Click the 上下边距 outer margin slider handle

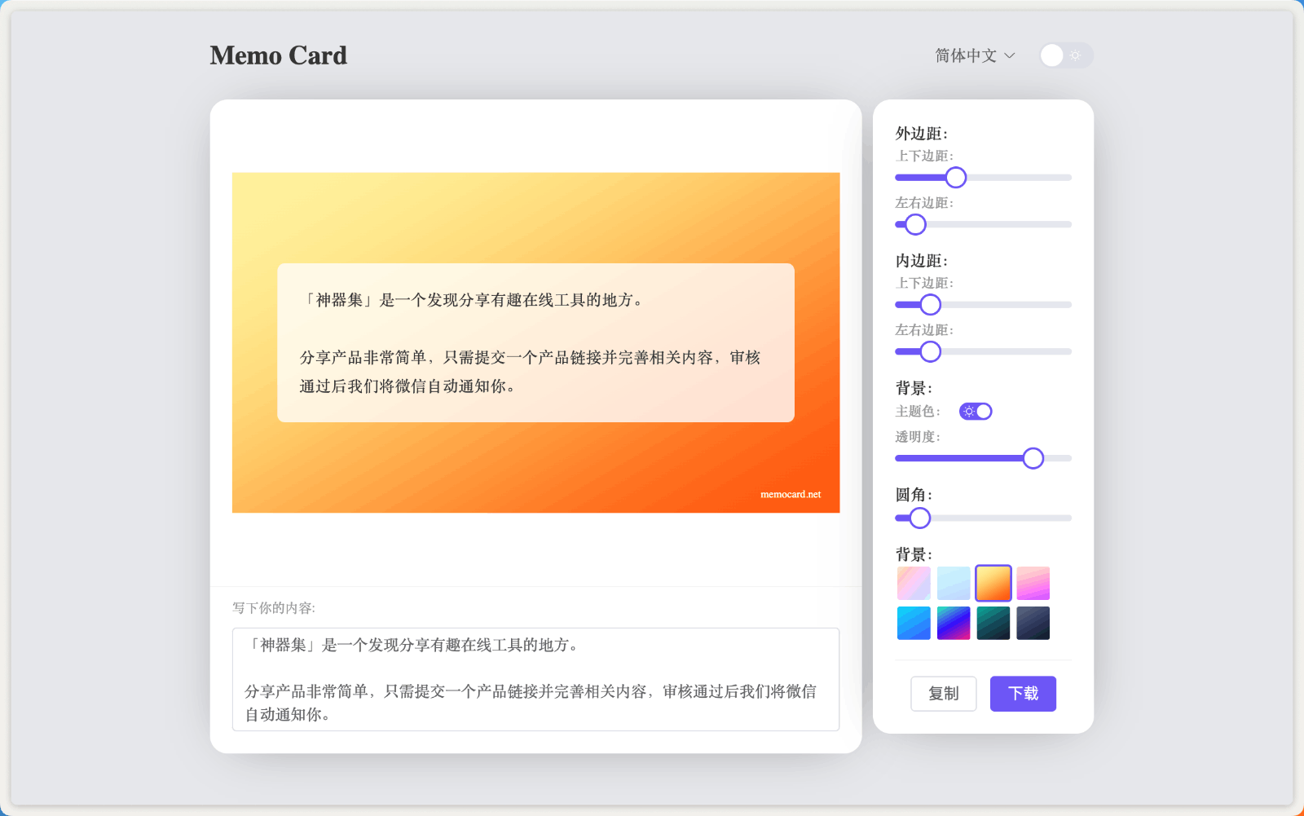[x=955, y=177]
